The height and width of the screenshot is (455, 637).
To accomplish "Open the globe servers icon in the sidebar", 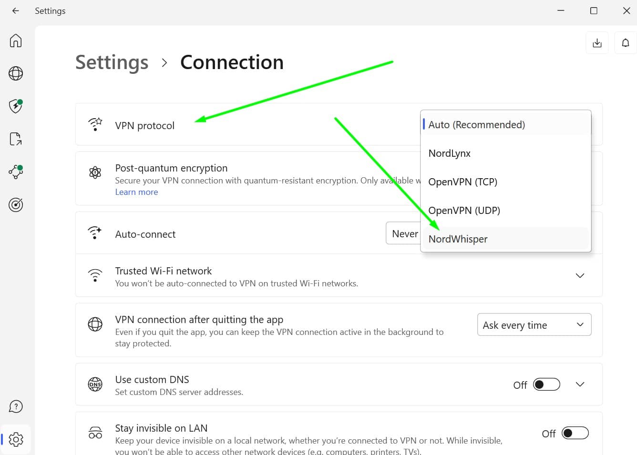I will [x=16, y=73].
